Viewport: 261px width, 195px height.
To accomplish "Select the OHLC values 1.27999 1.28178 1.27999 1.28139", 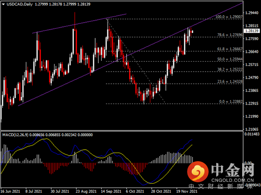I will point(63,4).
